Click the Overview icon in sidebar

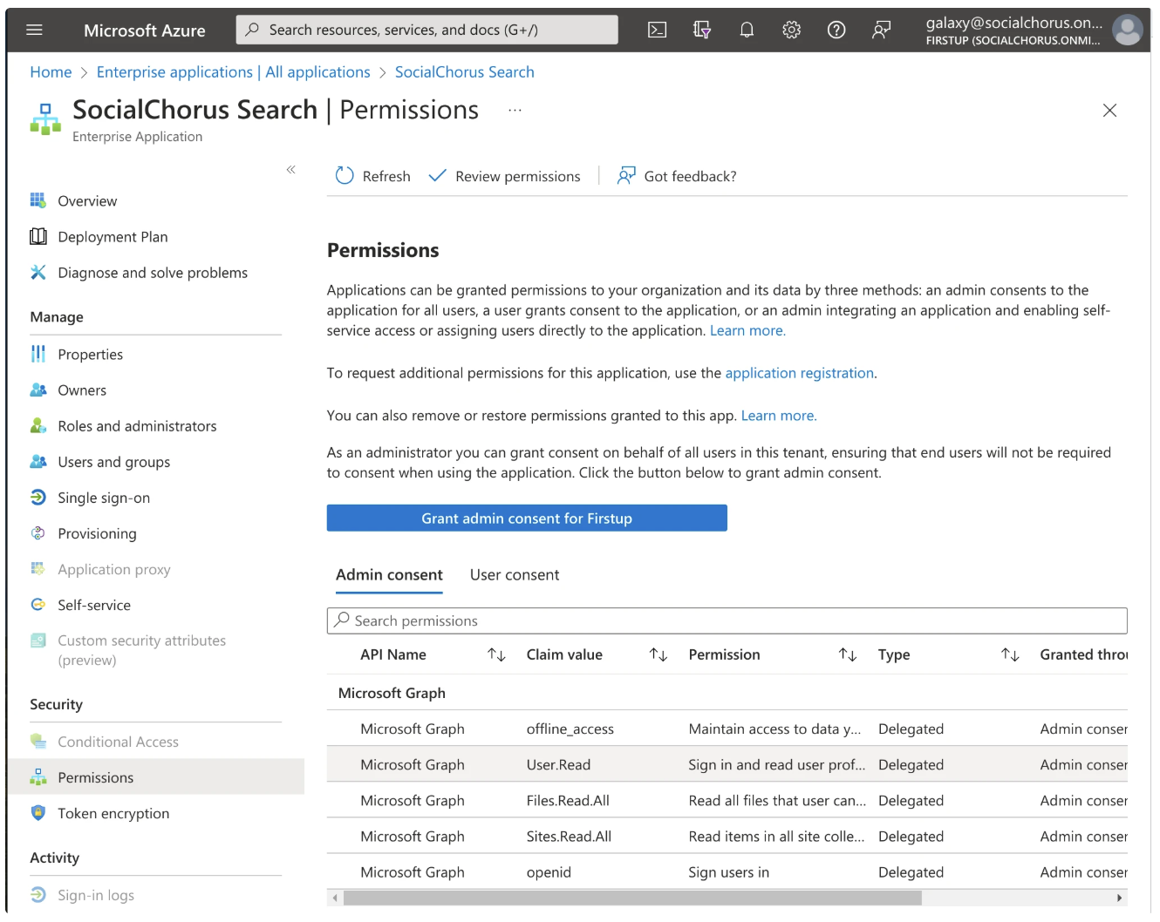coord(38,201)
